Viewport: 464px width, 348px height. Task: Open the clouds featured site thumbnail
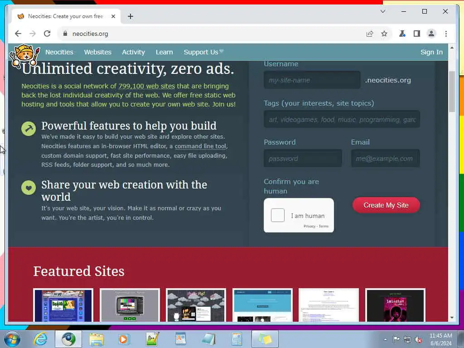click(x=196, y=305)
